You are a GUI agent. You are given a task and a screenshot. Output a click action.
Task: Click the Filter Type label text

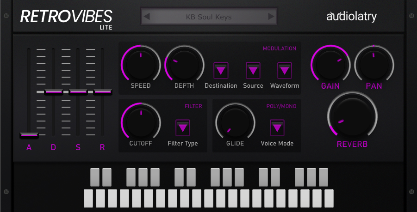point(183,144)
